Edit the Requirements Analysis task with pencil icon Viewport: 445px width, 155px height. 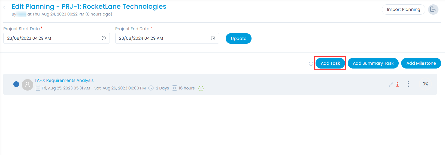[391, 85]
